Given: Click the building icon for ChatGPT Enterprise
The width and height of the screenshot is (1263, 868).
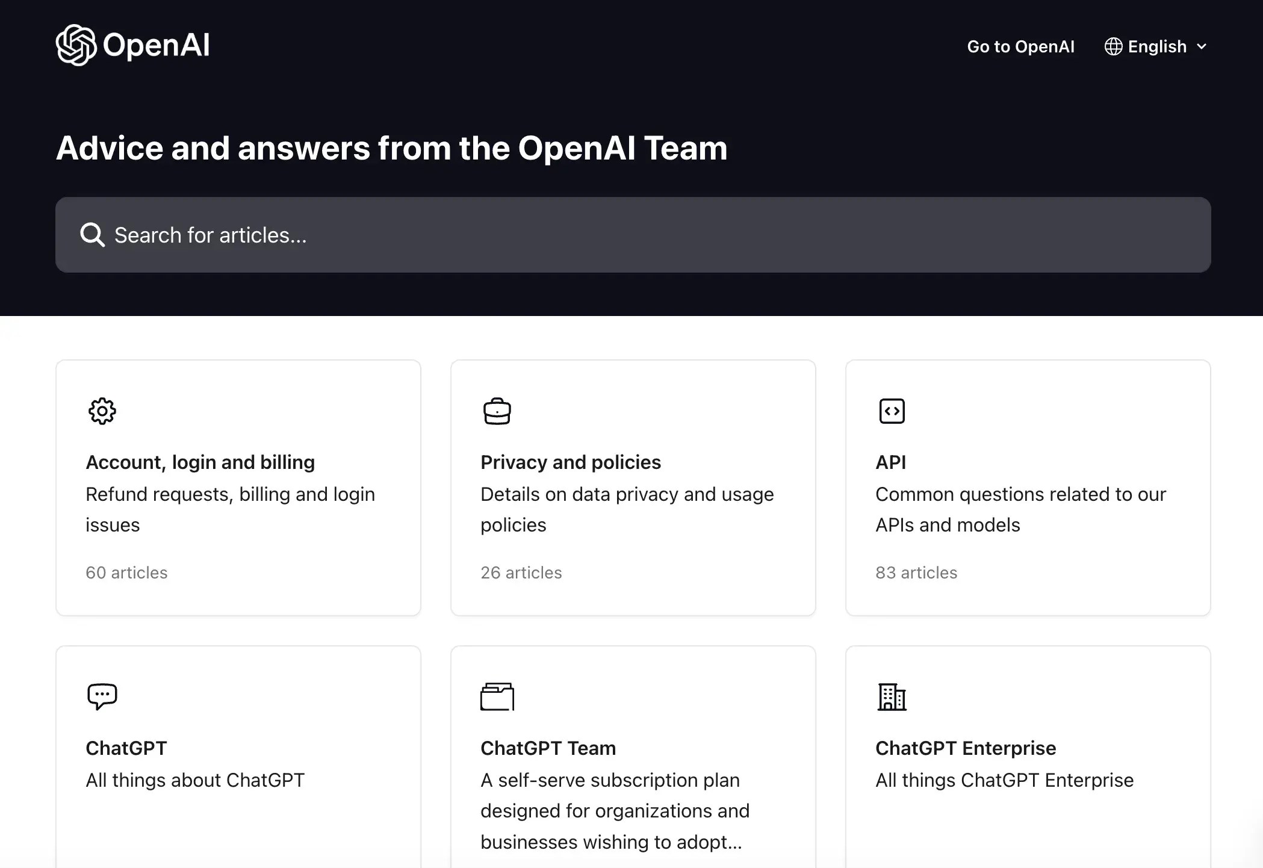Looking at the screenshot, I should (x=892, y=697).
